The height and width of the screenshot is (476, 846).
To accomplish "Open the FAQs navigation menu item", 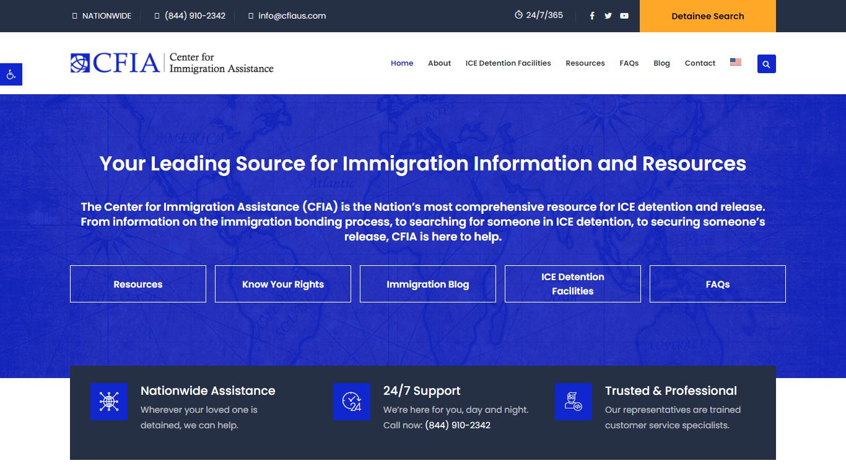I will click(629, 63).
